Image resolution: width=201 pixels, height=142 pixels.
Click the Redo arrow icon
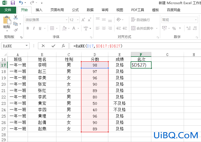32,2
